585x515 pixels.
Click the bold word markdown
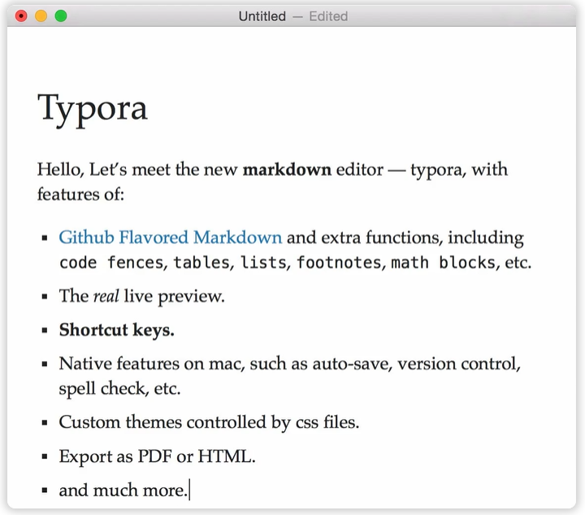click(287, 170)
